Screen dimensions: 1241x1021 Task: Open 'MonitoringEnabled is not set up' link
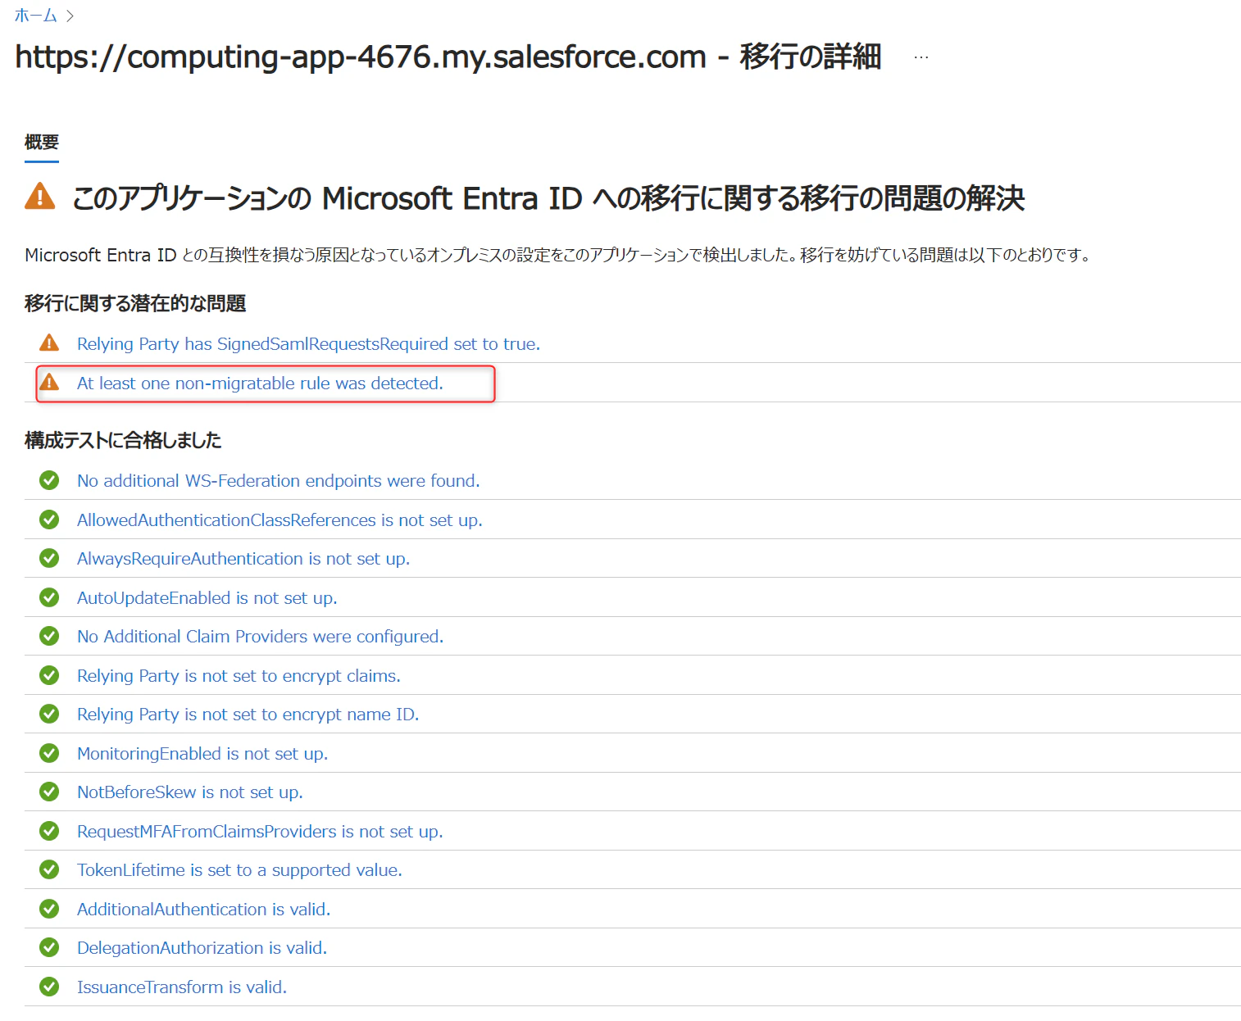click(x=202, y=754)
